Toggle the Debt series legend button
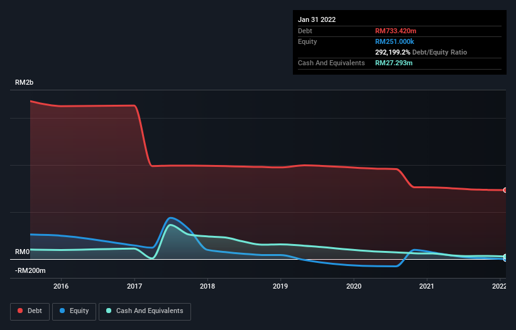The width and height of the screenshot is (516, 330). tap(30, 311)
